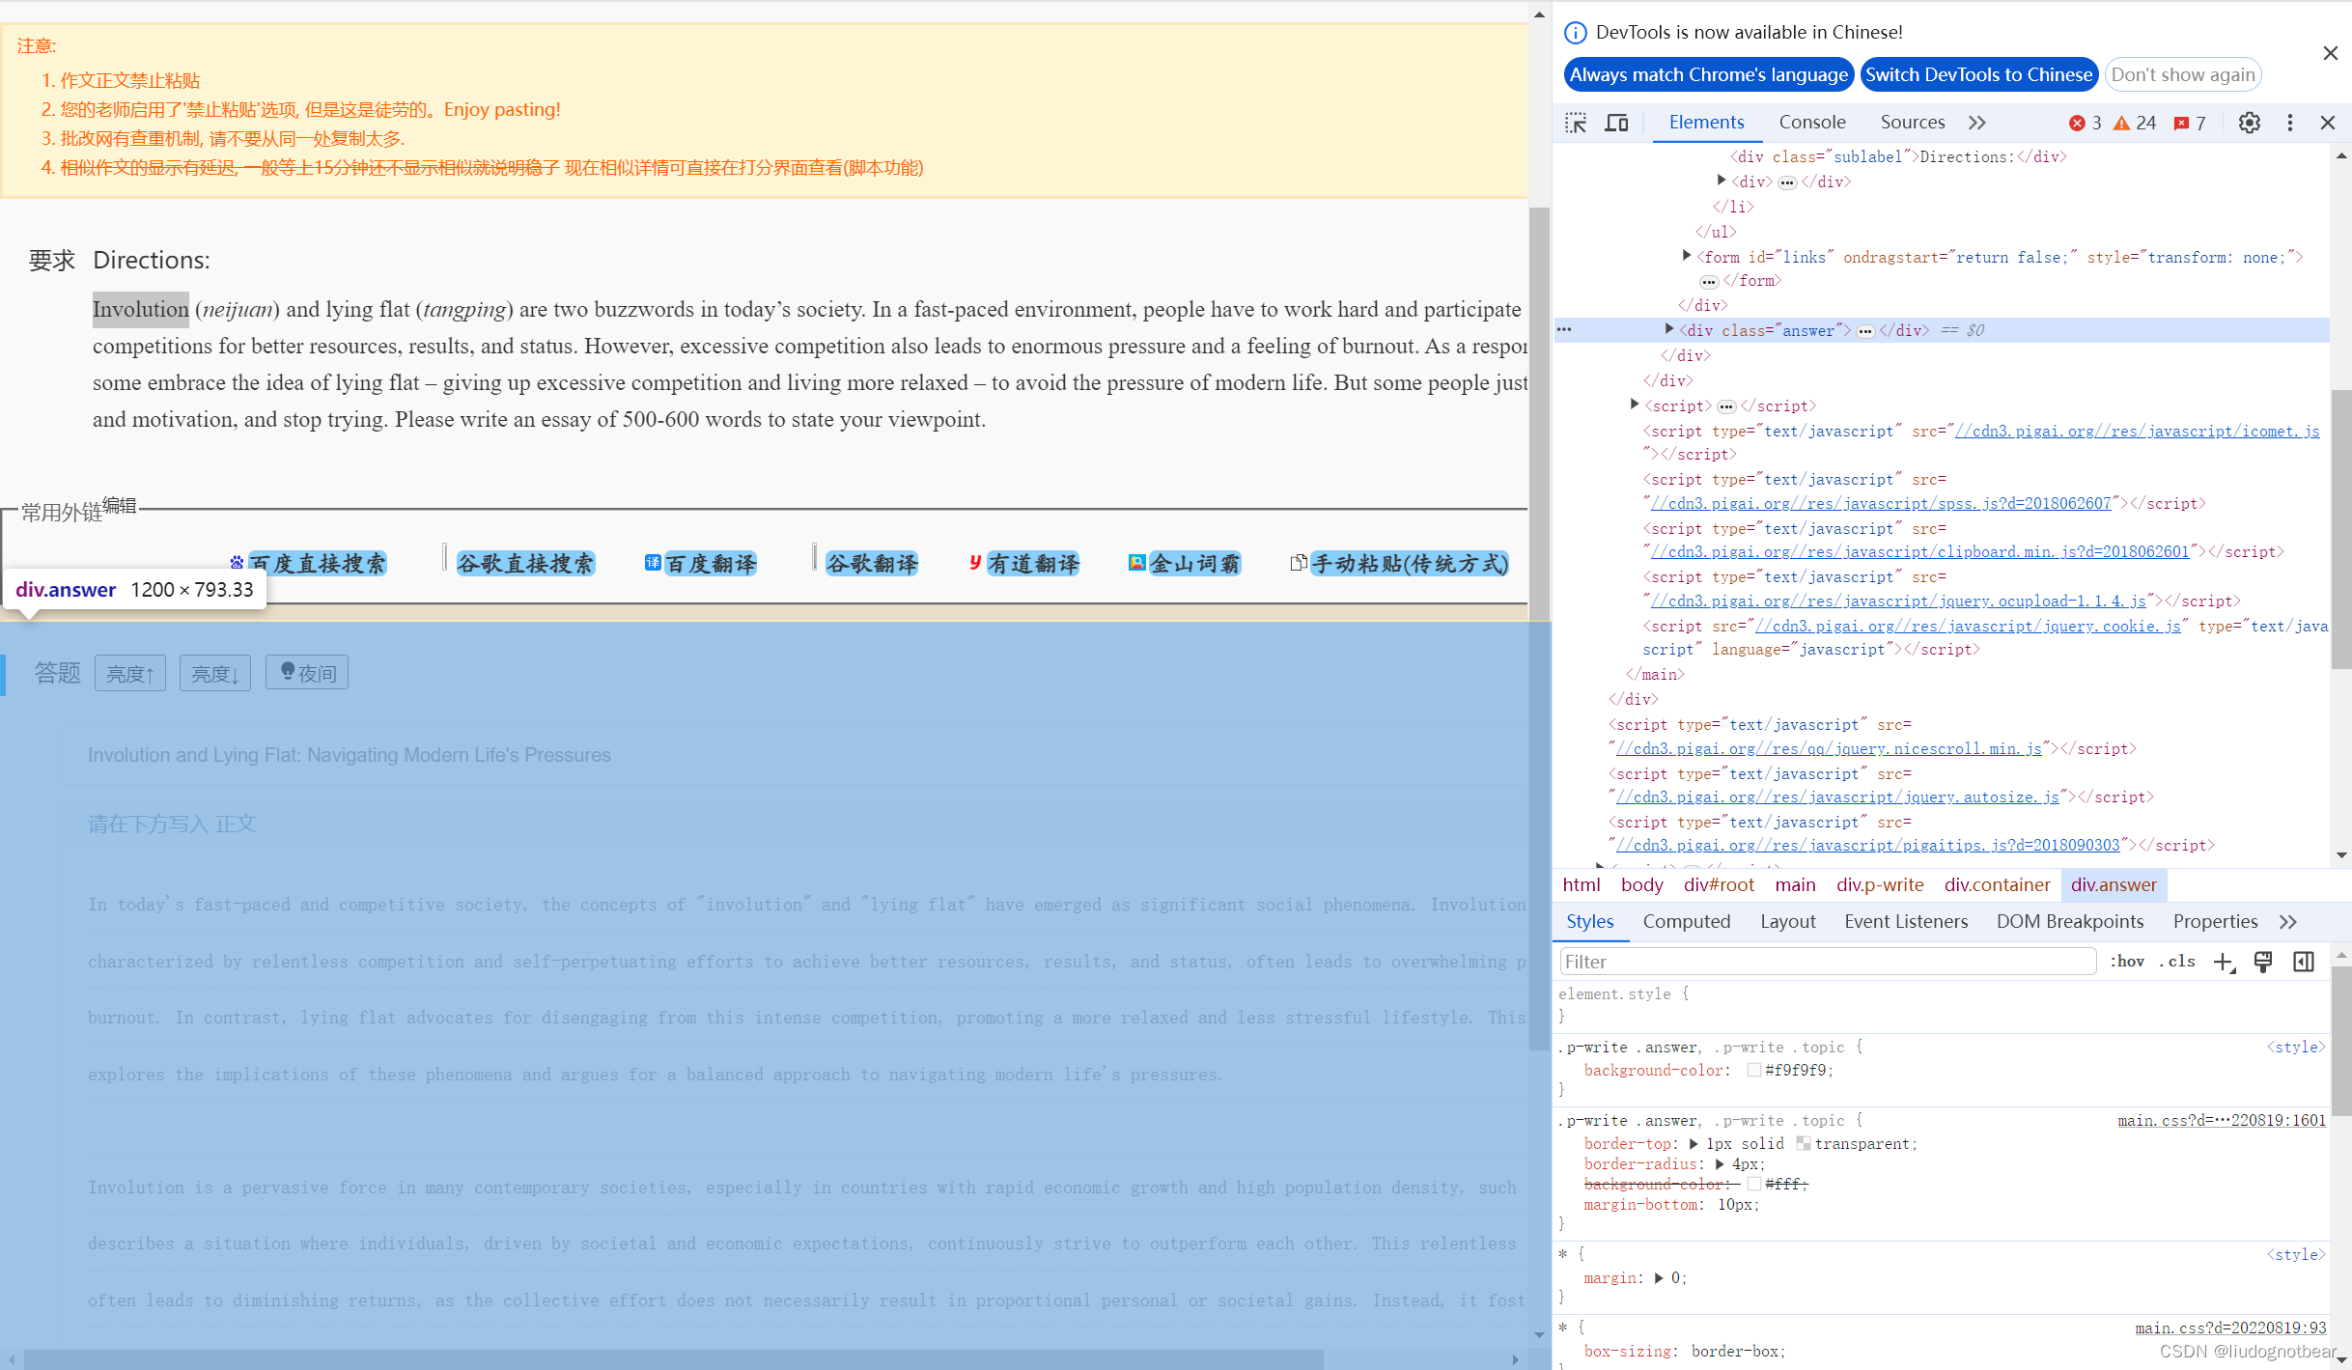Activate the inspect element picker icon
The image size is (2352, 1370).
pyautogui.click(x=1576, y=123)
